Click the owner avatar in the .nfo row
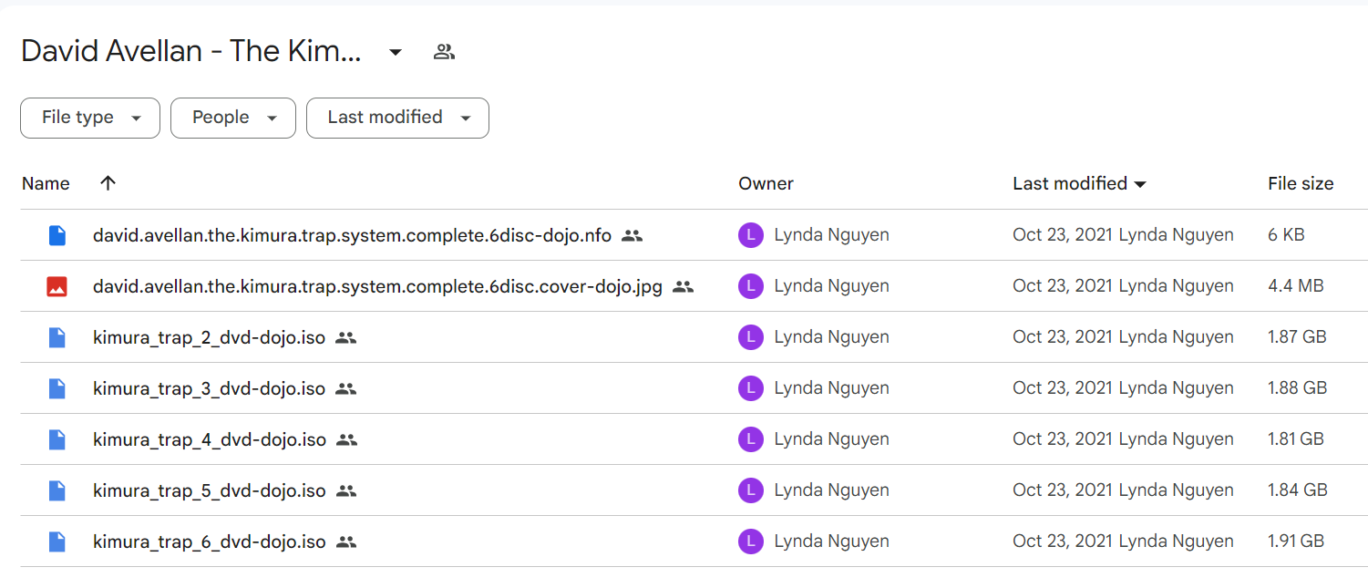1368x588 pixels. (750, 235)
